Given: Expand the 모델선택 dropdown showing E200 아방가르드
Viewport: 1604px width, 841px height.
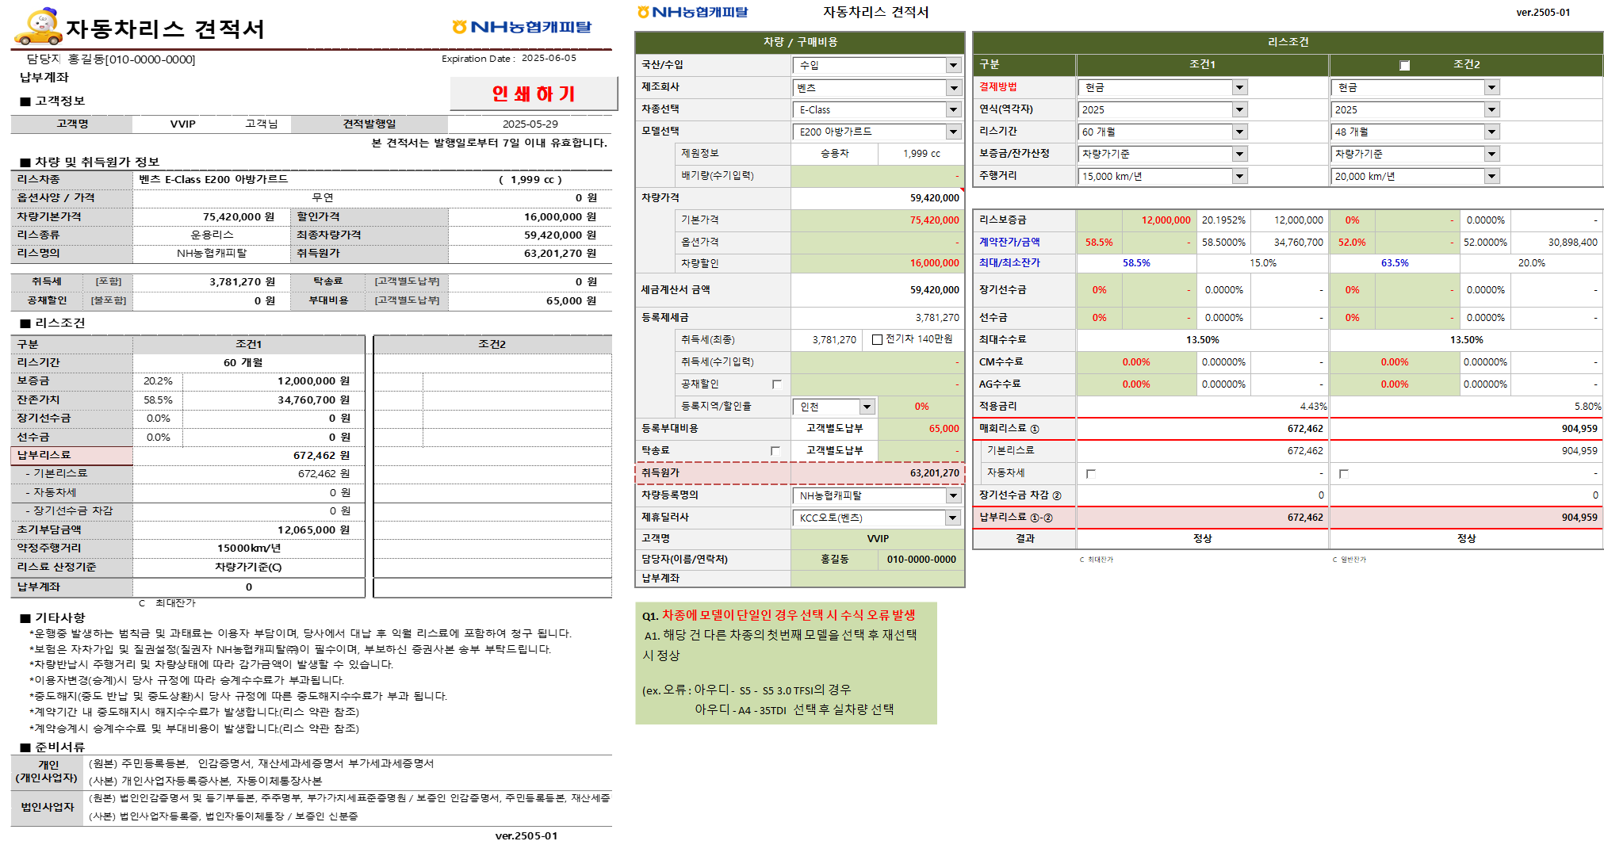Looking at the screenshot, I should (954, 132).
